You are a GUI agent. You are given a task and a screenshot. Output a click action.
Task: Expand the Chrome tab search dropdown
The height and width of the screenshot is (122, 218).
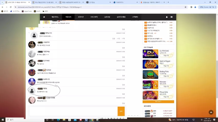2,2
